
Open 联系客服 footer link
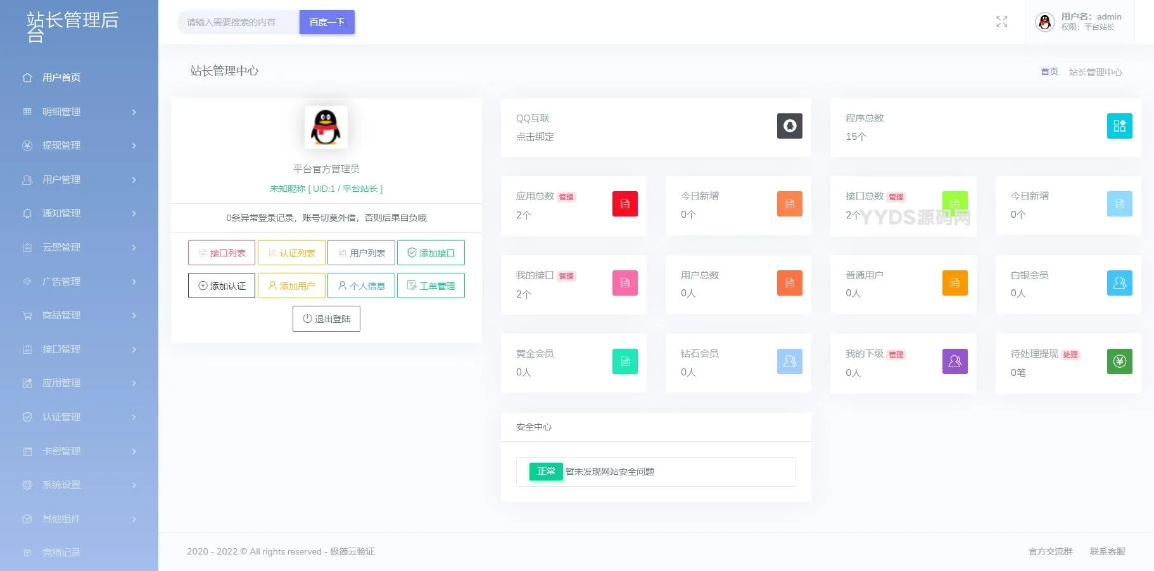[1108, 551]
